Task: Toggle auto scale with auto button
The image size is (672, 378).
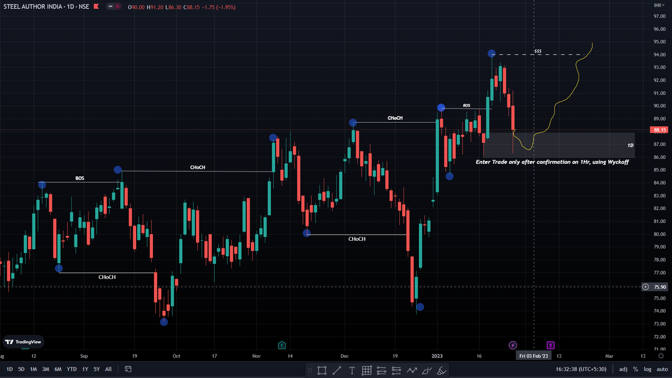Action: tap(662, 369)
